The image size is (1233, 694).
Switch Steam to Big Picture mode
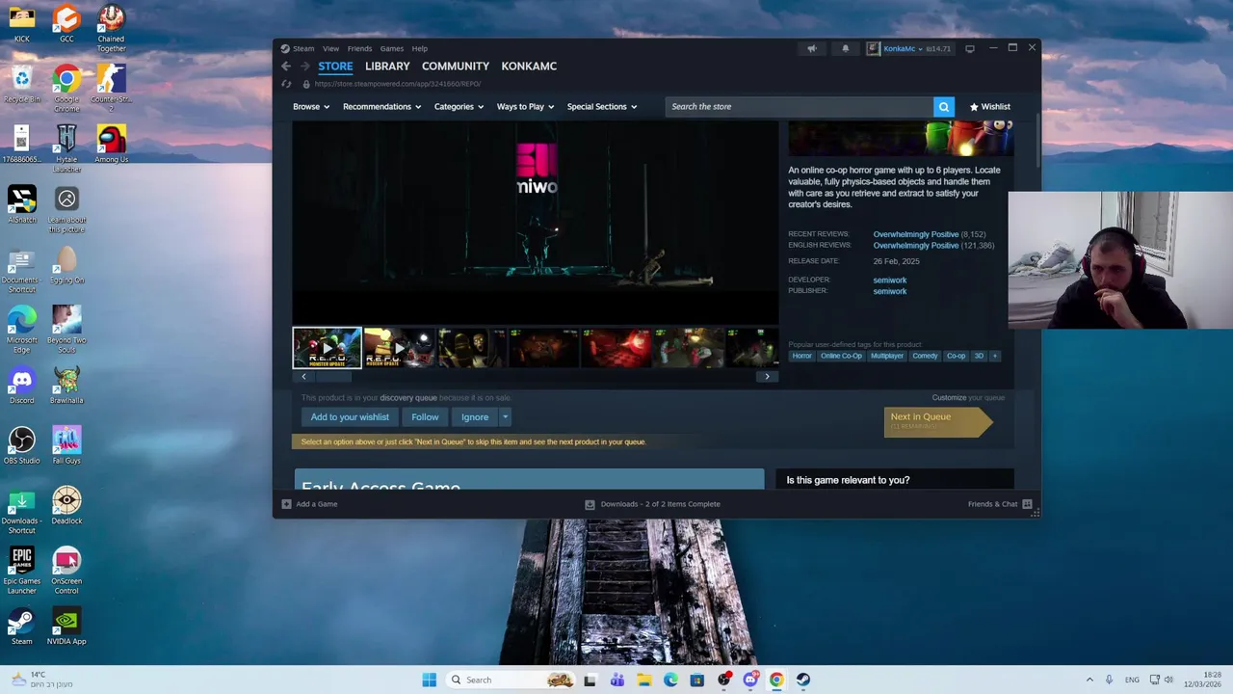[x=970, y=48]
